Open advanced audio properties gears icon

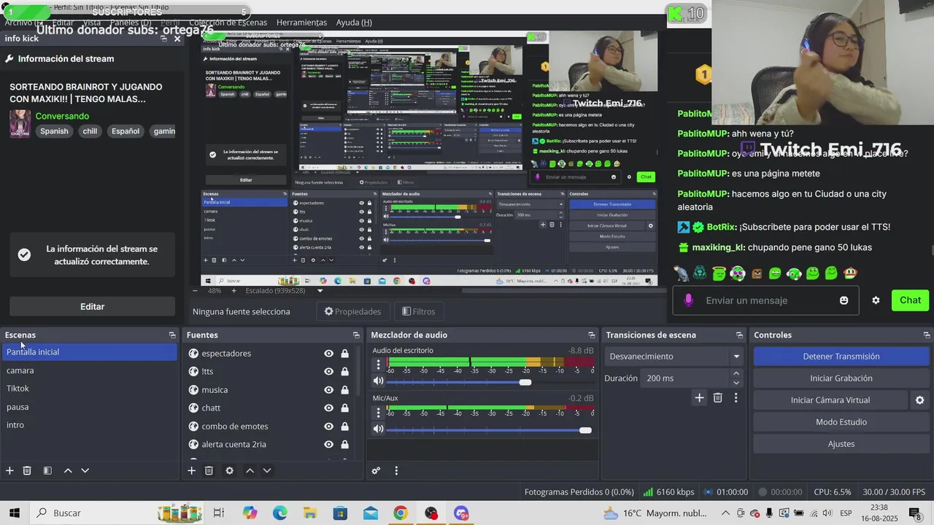(376, 471)
